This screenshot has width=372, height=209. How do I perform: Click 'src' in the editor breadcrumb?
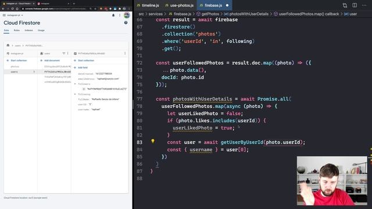[x=141, y=14]
